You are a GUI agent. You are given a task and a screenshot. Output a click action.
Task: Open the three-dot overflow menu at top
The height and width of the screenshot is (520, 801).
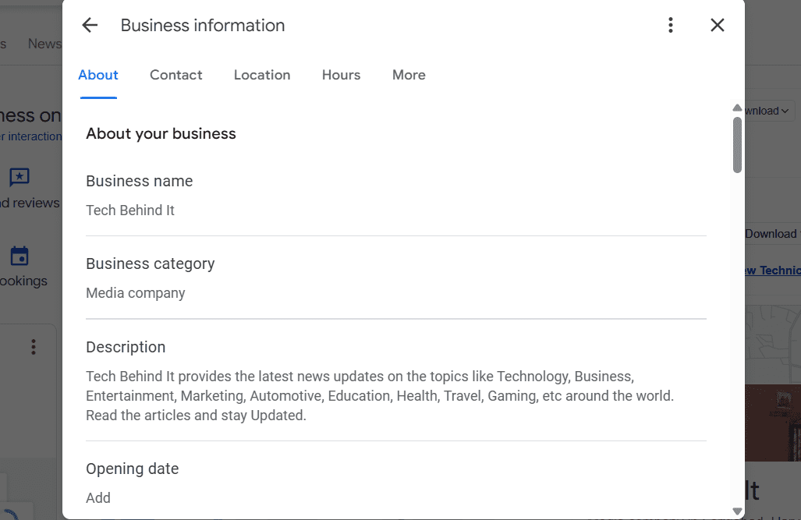click(670, 24)
